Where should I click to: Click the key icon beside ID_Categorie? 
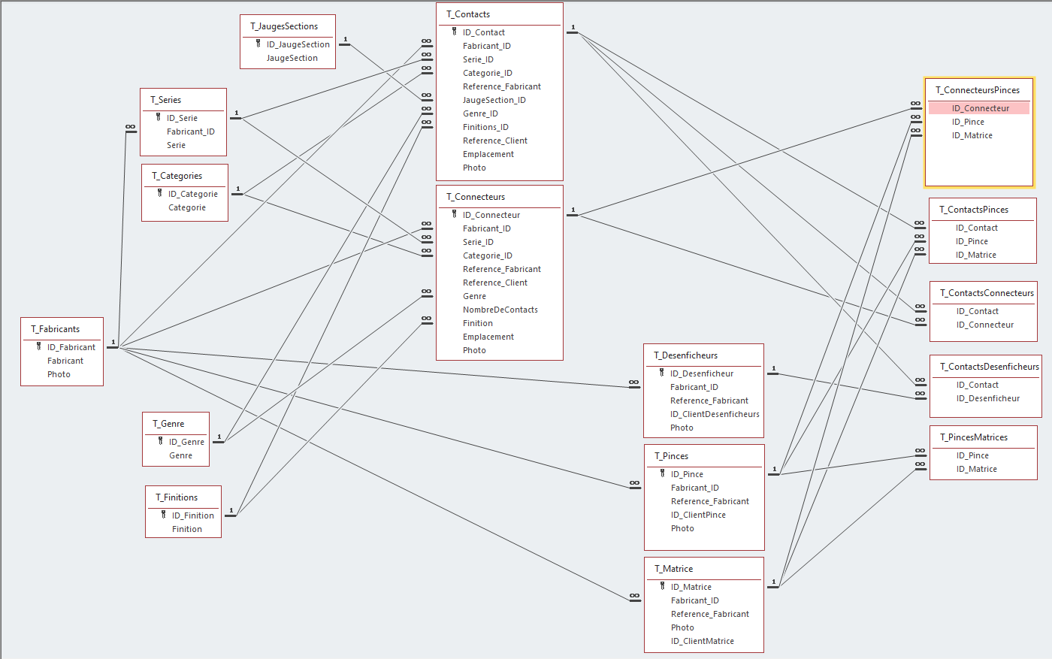pyautogui.click(x=159, y=193)
